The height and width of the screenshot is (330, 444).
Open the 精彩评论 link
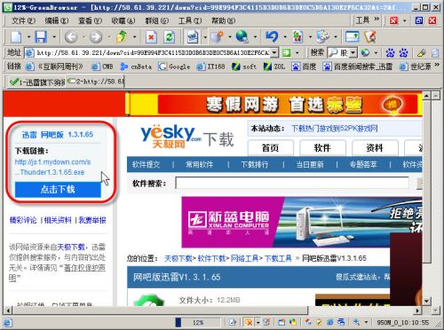(23, 220)
